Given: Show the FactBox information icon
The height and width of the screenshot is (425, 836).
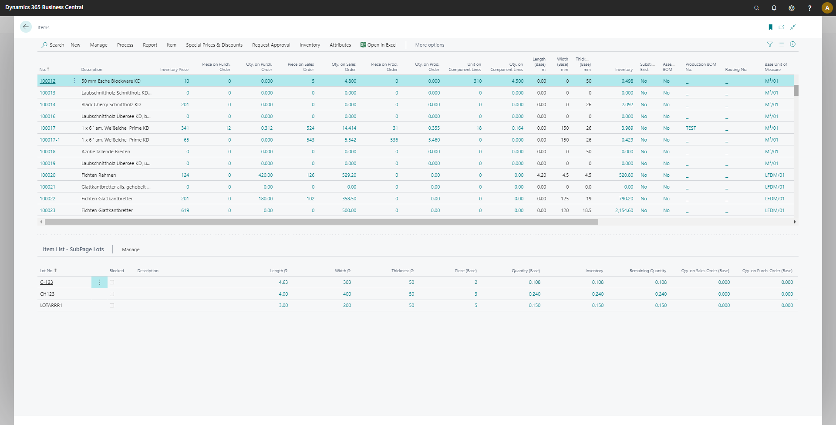Looking at the screenshot, I should pos(793,44).
